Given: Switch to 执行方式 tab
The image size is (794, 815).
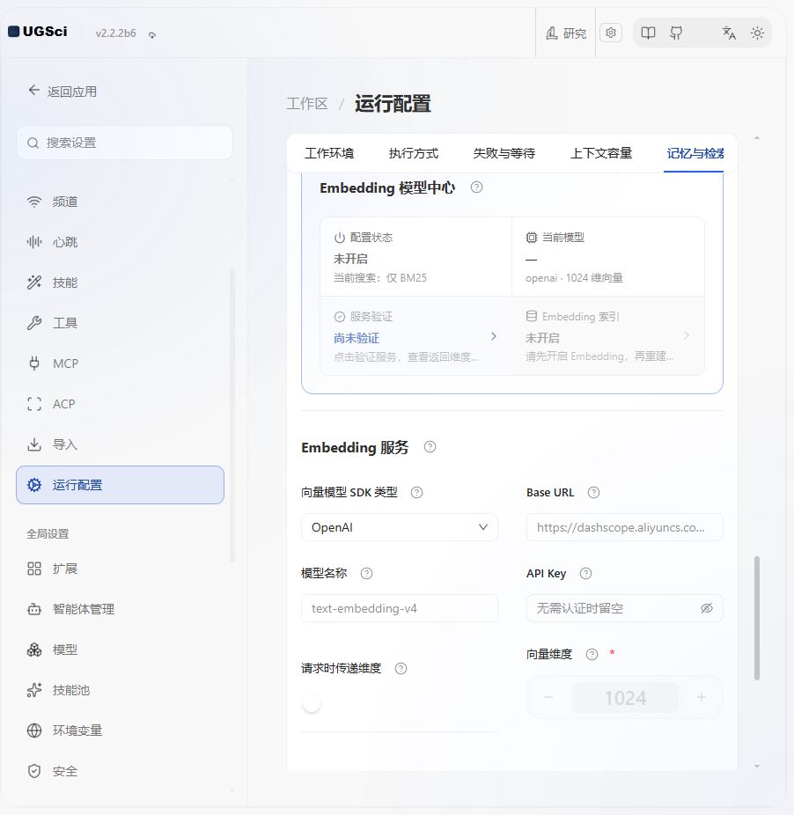Looking at the screenshot, I should (414, 153).
